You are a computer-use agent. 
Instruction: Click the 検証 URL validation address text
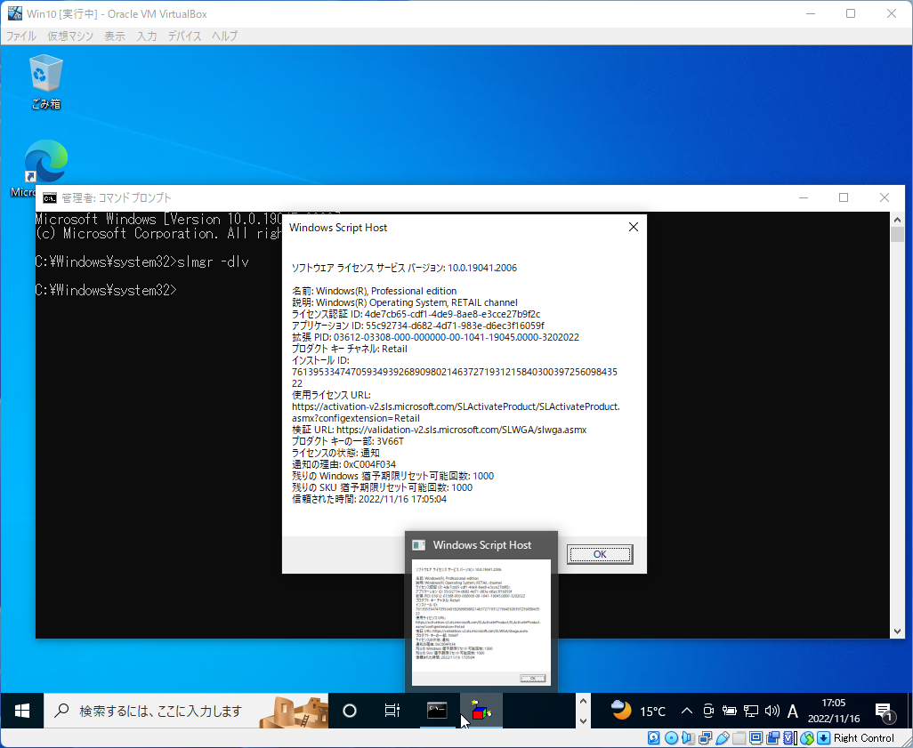pos(461,430)
